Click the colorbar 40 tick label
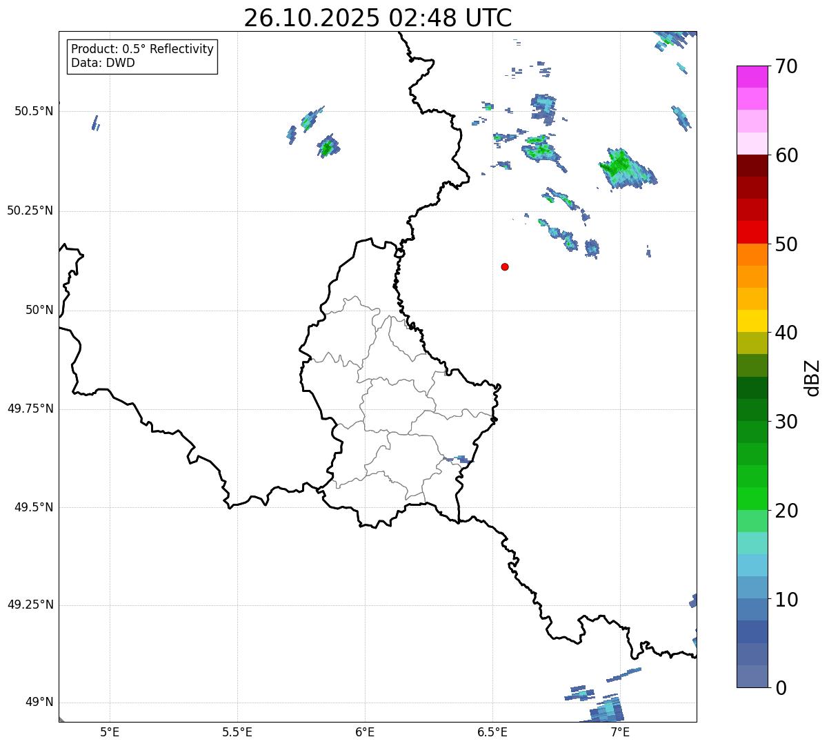Screen dimensions: 829x746 click(786, 333)
